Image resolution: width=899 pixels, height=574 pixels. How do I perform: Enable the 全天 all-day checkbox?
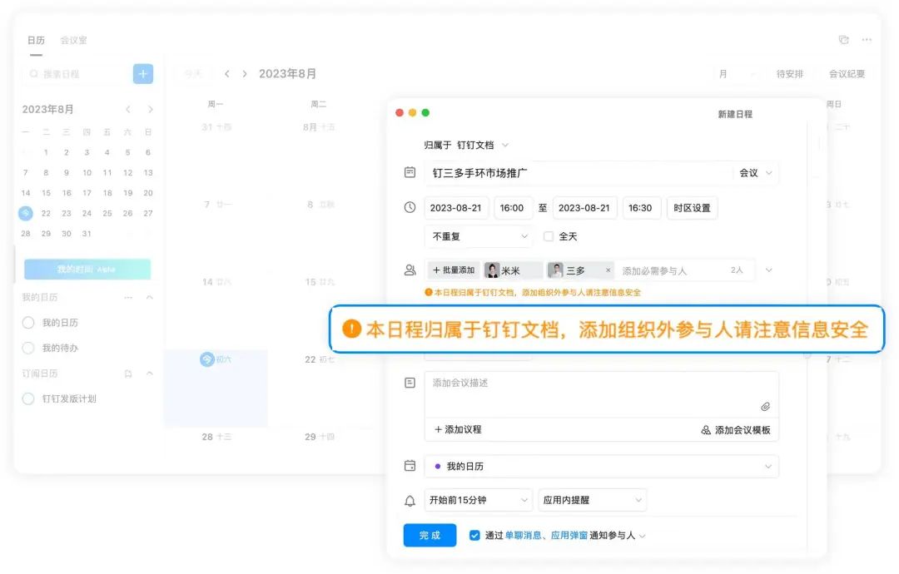coord(549,236)
